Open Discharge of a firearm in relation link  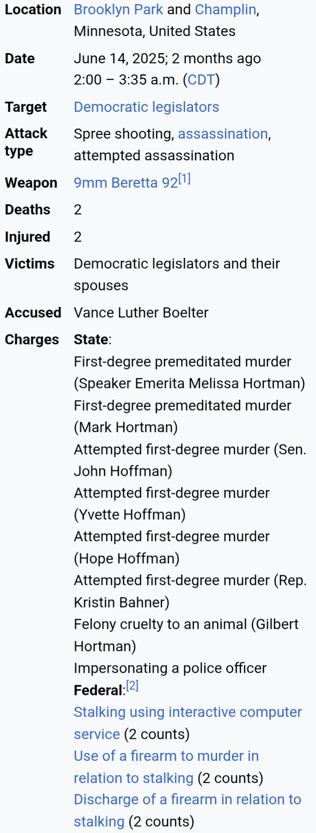pyautogui.click(x=187, y=810)
